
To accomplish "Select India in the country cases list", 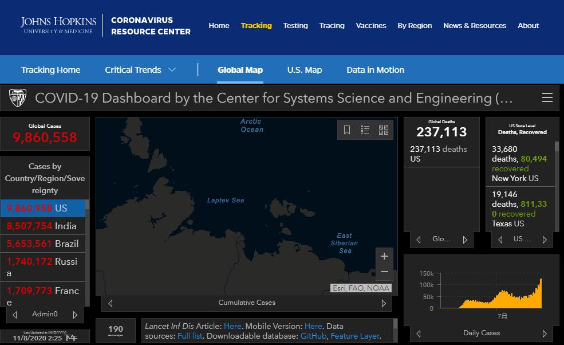I will click(x=44, y=226).
